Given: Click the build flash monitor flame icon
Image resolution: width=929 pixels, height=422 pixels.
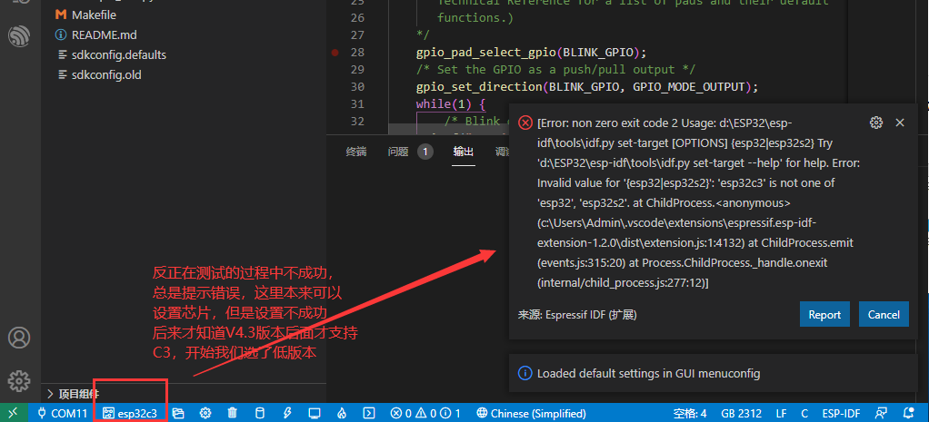Looking at the screenshot, I should [341, 413].
